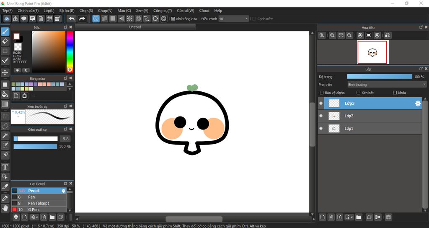Toggle the Khử răng cưa checkbox
Viewport: 429px width, 228px height.
coord(173,19)
